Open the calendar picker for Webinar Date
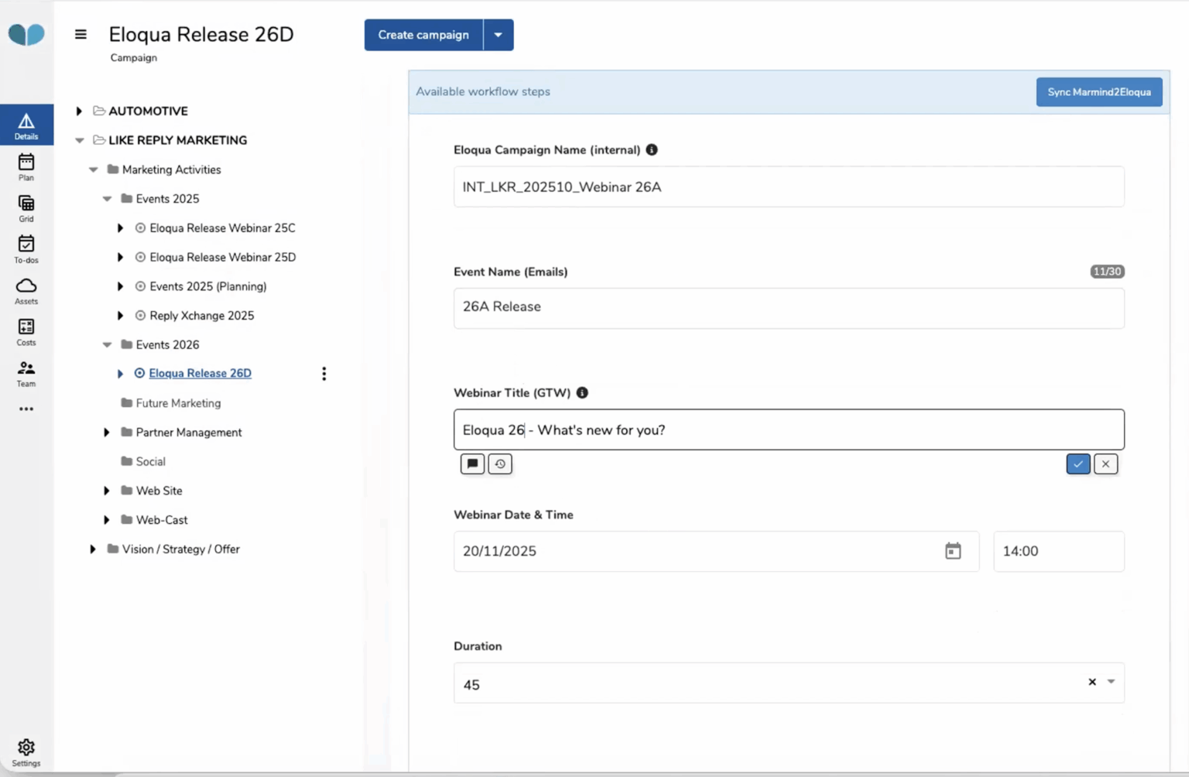Image resolution: width=1189 pixels, height=777 pixels. click(x=953, y=551)
